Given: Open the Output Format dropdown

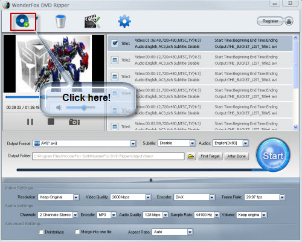Looking at the screenshot, I should pos(133,143).
